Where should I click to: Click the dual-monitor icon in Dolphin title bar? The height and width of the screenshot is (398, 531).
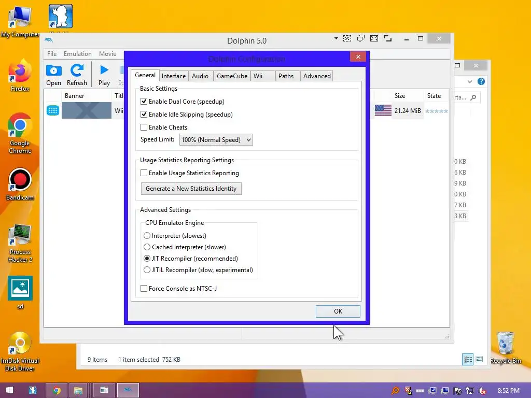click(361, 38)
